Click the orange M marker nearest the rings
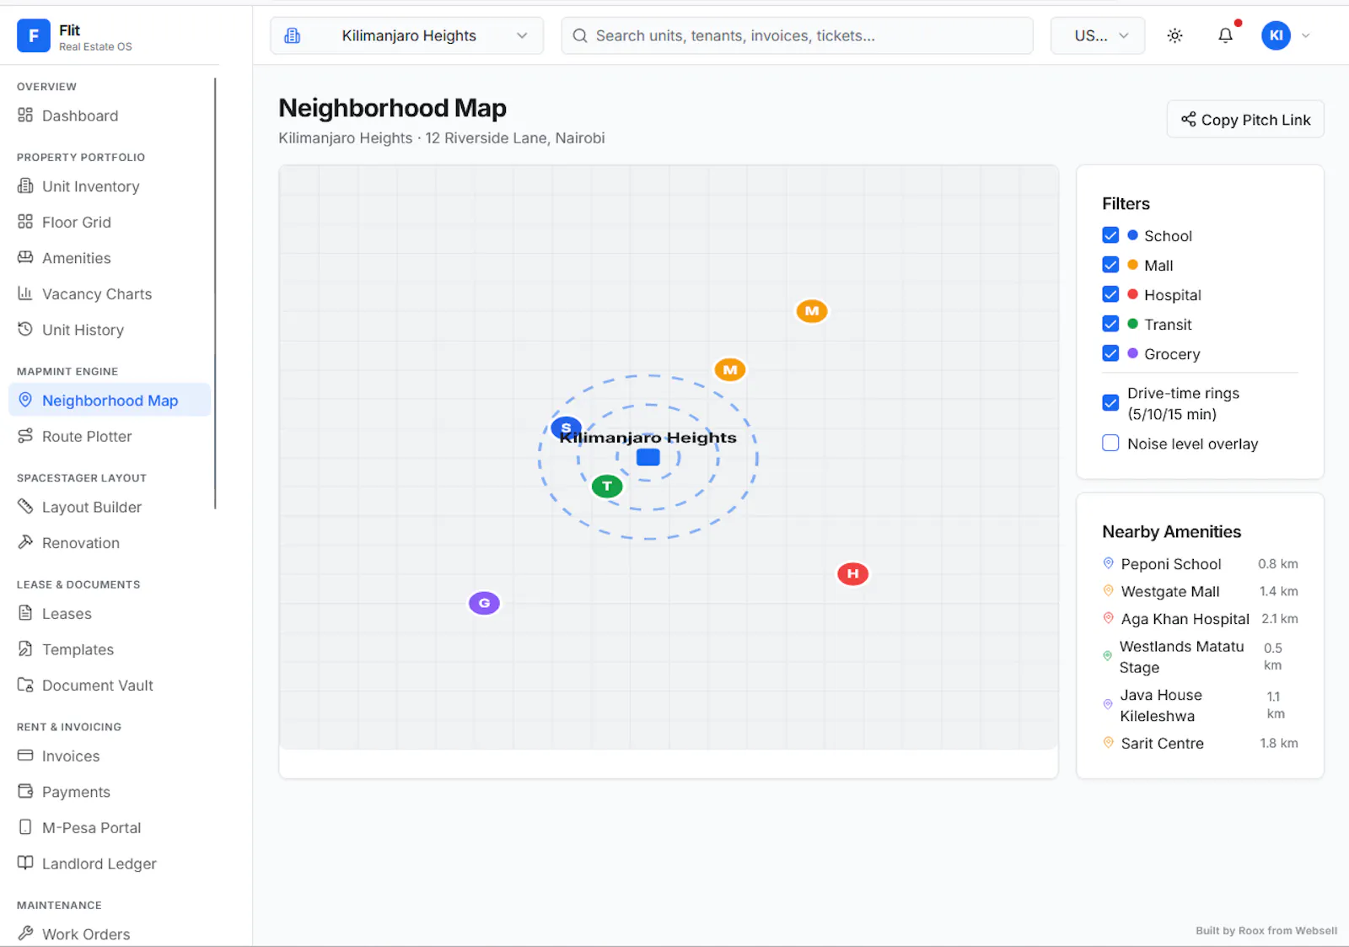1349x947 pixels. pos(730,369)
